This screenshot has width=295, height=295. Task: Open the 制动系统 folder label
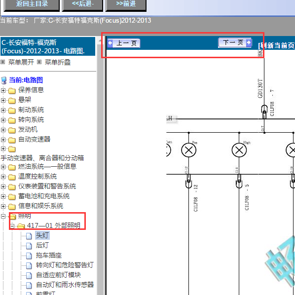[31, 110]
